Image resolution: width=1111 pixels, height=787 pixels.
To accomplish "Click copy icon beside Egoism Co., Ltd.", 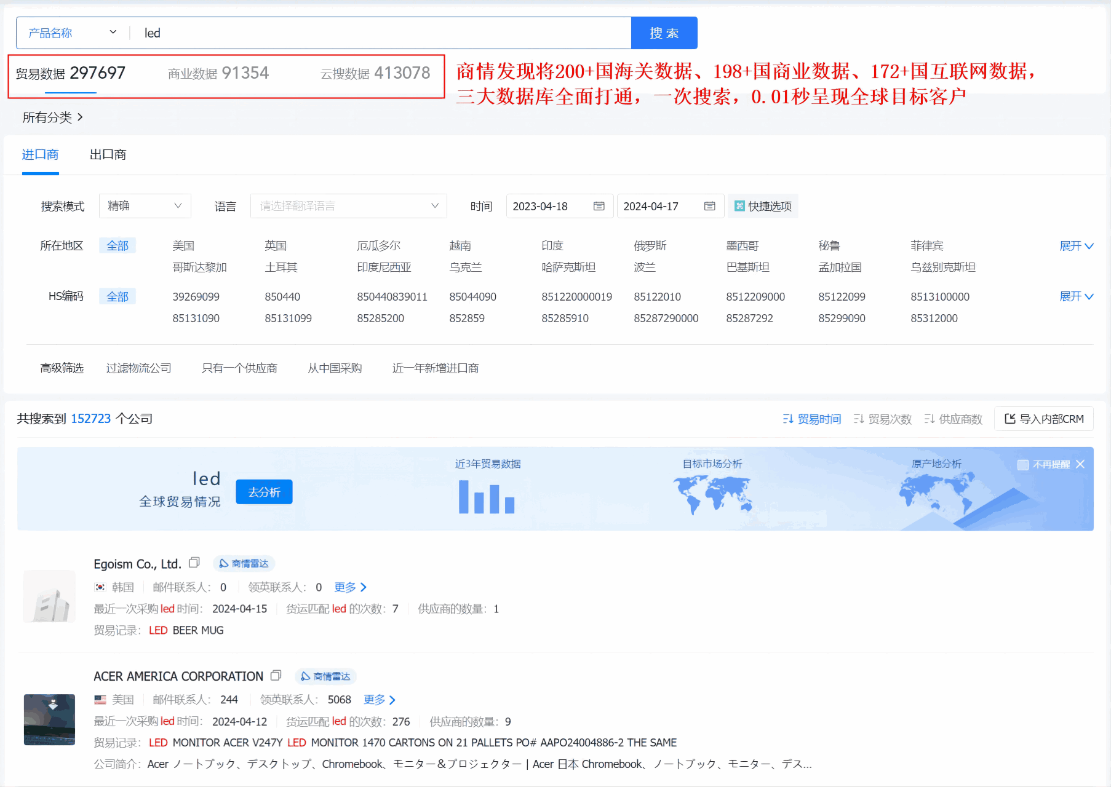I will (x=194, y=562).
